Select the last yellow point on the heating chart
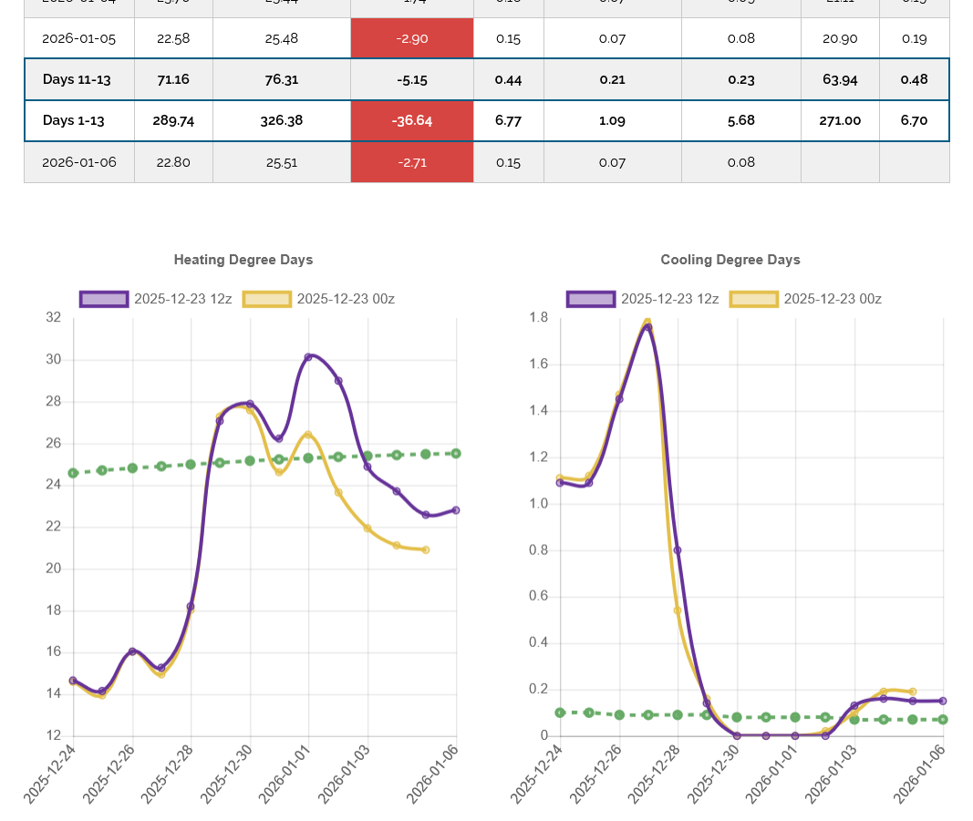The height and width of the screenshot is (821, 973). point(426,549)
